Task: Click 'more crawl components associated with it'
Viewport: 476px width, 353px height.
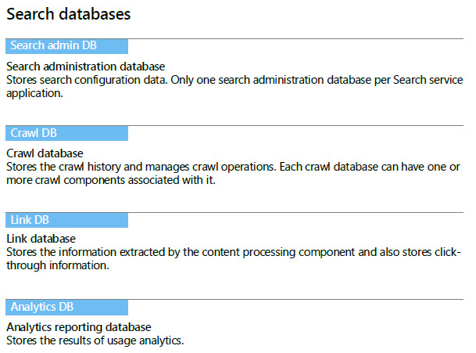Action: point(111,180)
